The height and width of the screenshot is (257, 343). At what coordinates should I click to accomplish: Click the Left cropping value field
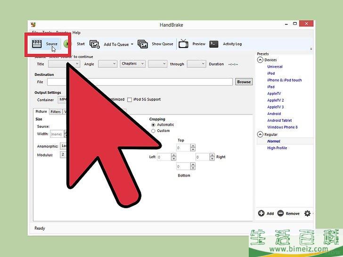point(164,157)
